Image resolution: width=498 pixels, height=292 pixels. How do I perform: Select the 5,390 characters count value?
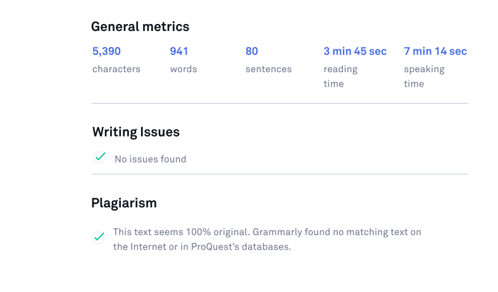106,51
